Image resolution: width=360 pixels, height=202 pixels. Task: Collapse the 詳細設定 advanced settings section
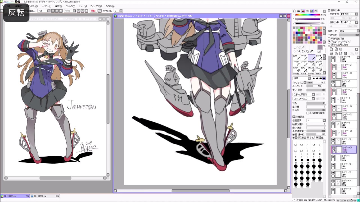coord(294,117)
